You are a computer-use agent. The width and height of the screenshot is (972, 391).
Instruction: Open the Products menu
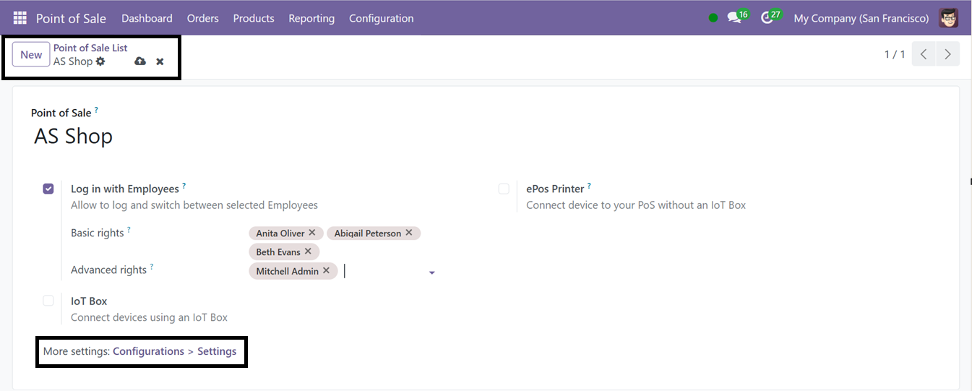point(254,18)
